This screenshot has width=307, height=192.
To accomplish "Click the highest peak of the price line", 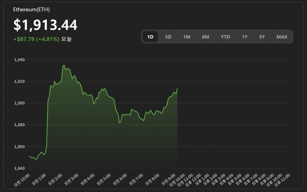I will tap(64, 65).
